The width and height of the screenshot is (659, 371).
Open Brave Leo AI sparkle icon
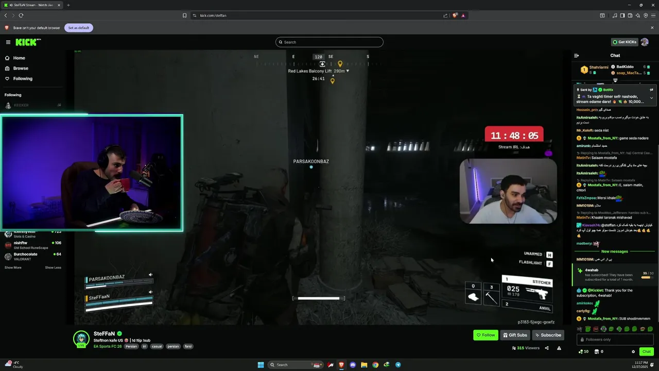(638, 15)
